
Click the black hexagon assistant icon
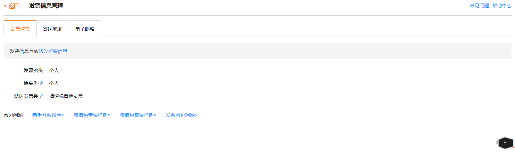coord(505,143)
